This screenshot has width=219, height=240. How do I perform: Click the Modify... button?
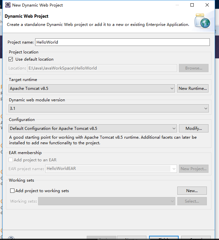click(x=194, y=128)
